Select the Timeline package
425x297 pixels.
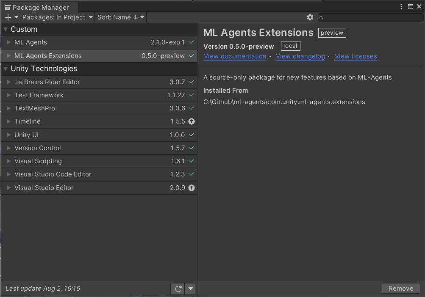99,121
